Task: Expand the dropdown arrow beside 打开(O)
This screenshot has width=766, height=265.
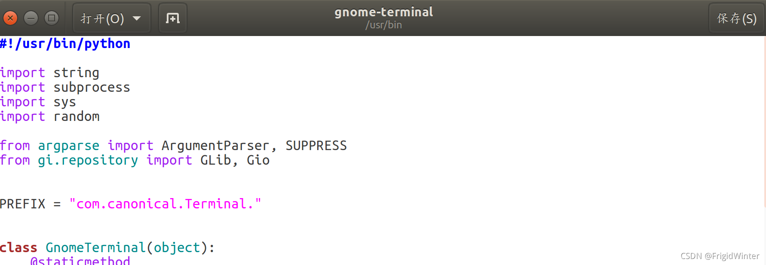Action: [x=137, y=18]
